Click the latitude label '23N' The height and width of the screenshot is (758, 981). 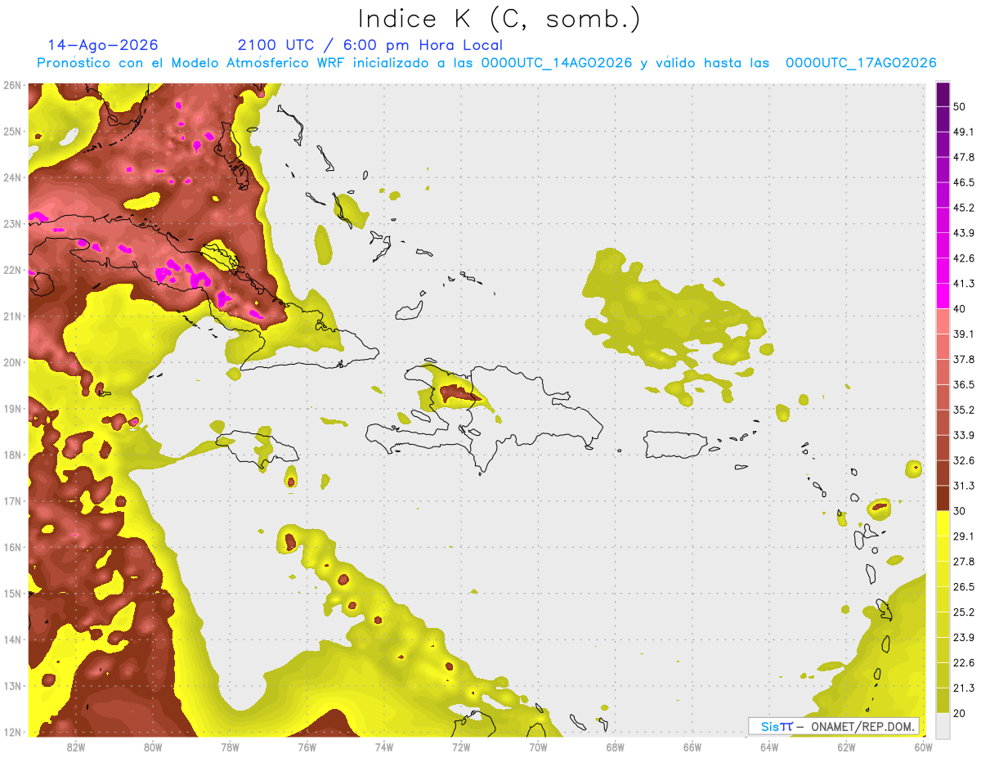click(x=12, y=224)
